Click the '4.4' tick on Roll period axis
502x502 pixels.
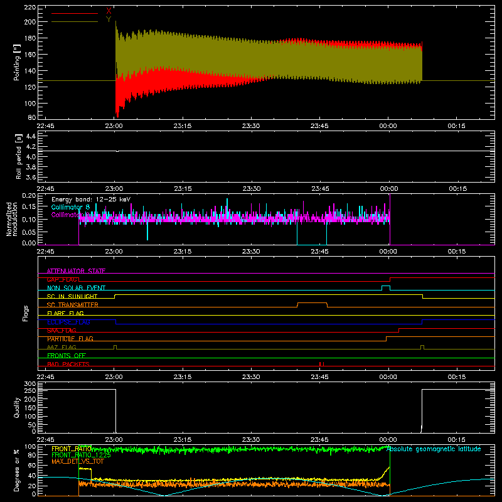click(31, 136)
